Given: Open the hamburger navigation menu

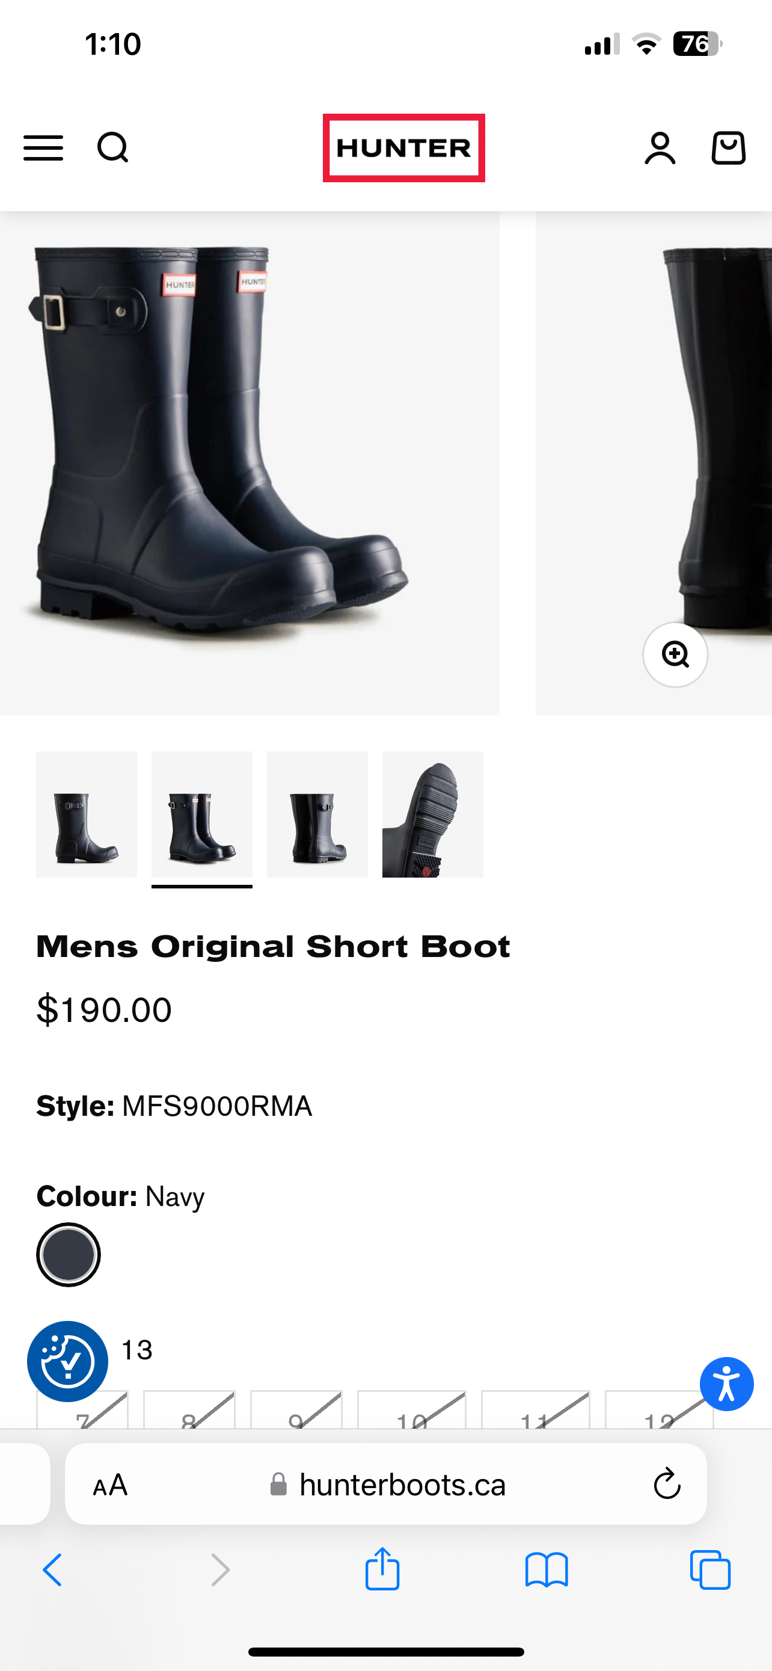Looking at the screenshot, I should (43, 148).
